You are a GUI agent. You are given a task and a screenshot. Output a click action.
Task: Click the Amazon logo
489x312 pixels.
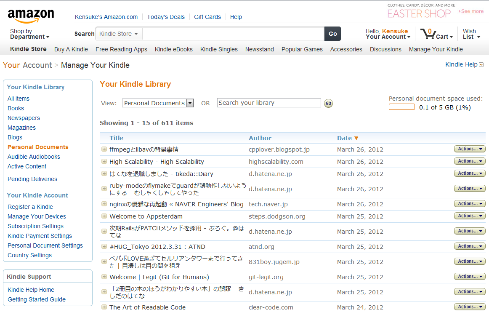[x=31, y=16]
